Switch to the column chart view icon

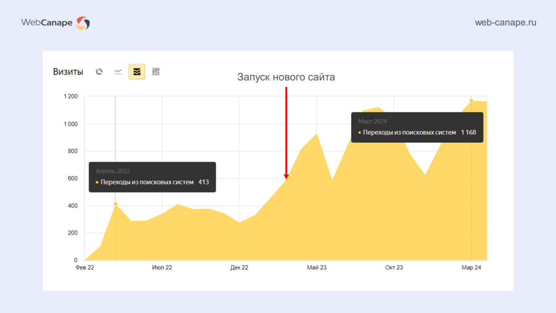tap(156, 71)
